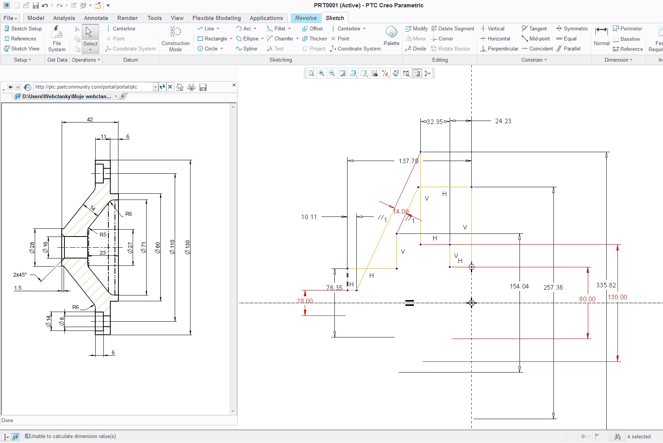Click the File System button
The height and width of the screenshot is (443, 663).
point(57,39)
